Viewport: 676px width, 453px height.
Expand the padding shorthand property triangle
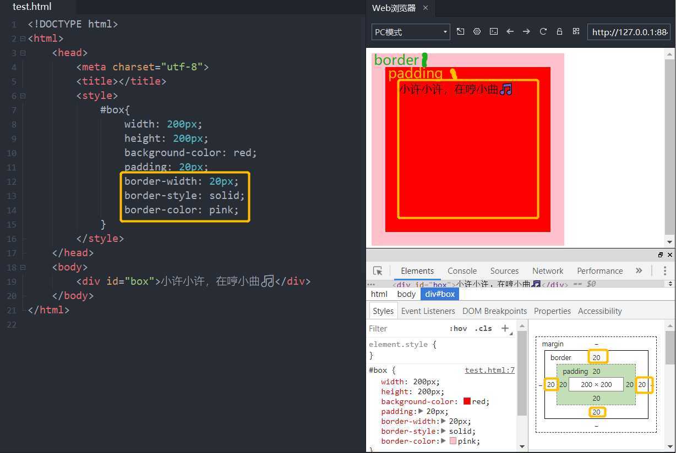tap(421, 411)
